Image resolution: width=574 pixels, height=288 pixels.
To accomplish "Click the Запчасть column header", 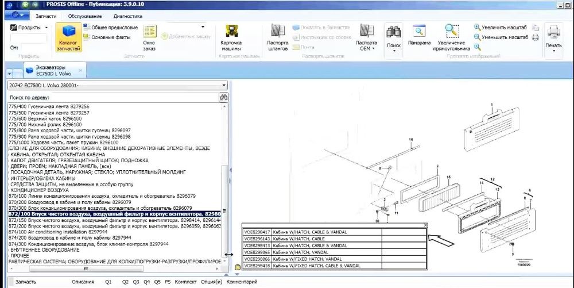I will click(26, 282).
